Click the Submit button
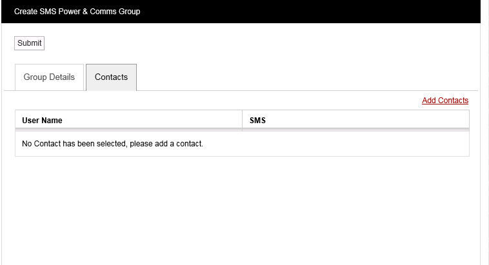Screen dimensions: 489x265 [29, 43]
